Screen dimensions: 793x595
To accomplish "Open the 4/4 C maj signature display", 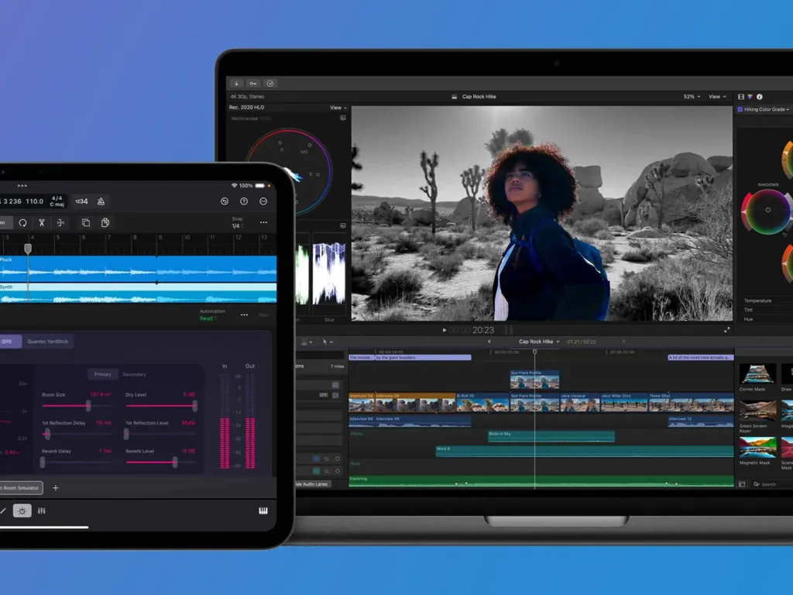I will 57,201.
